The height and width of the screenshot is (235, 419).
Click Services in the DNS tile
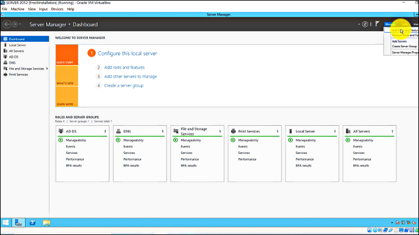129,153
